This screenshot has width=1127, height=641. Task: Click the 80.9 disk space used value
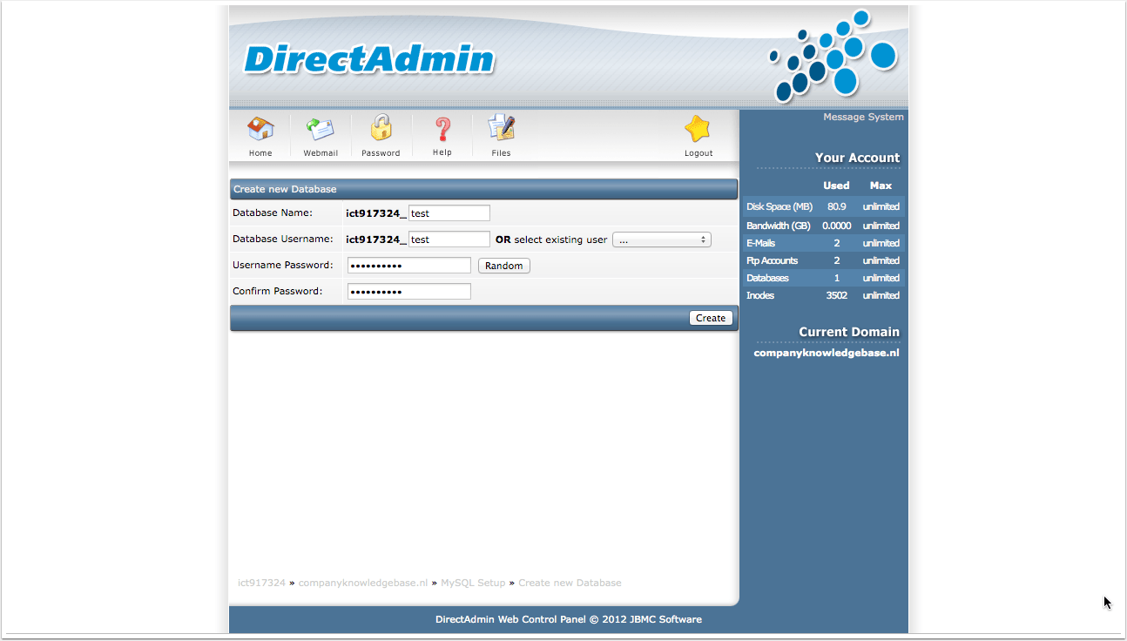[x=837, y=207]
